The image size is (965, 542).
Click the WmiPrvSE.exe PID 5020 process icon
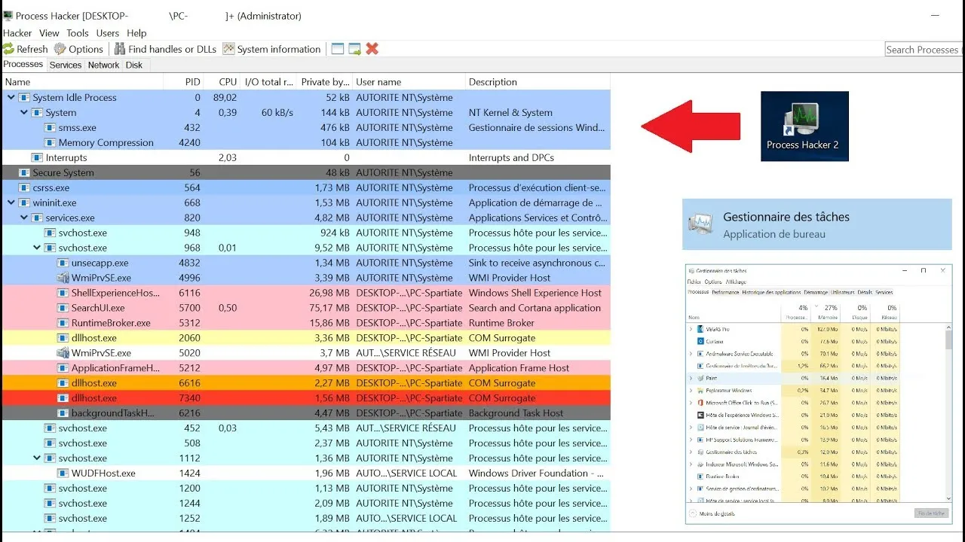point(63,353)
